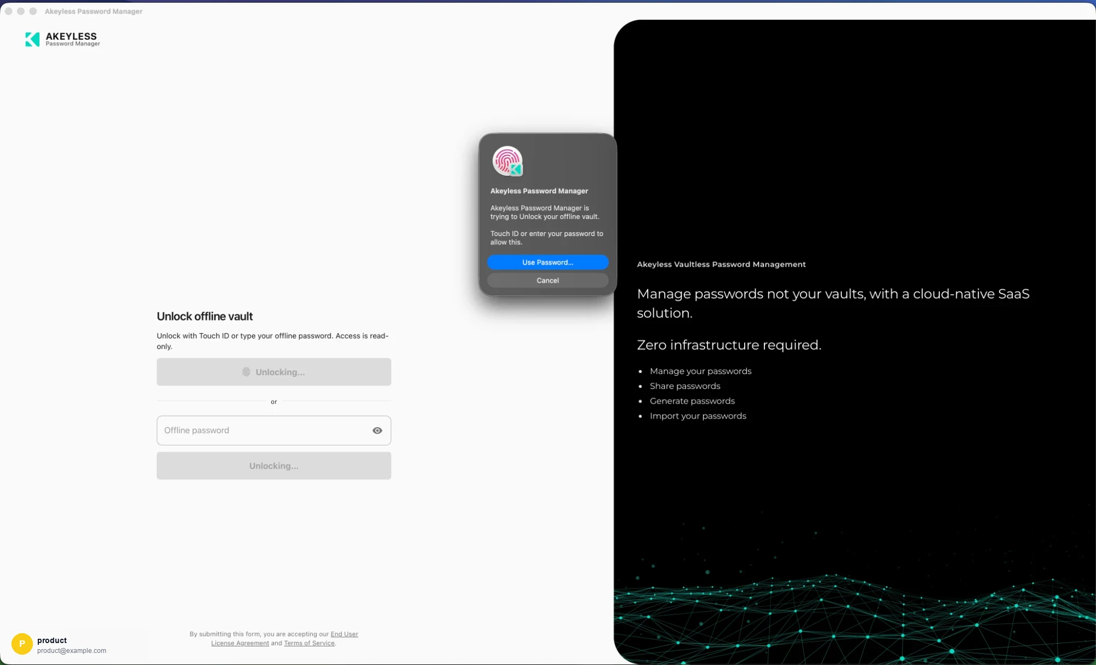Click the product user name label
1096x665 pixels.
[x=52, y=640]
